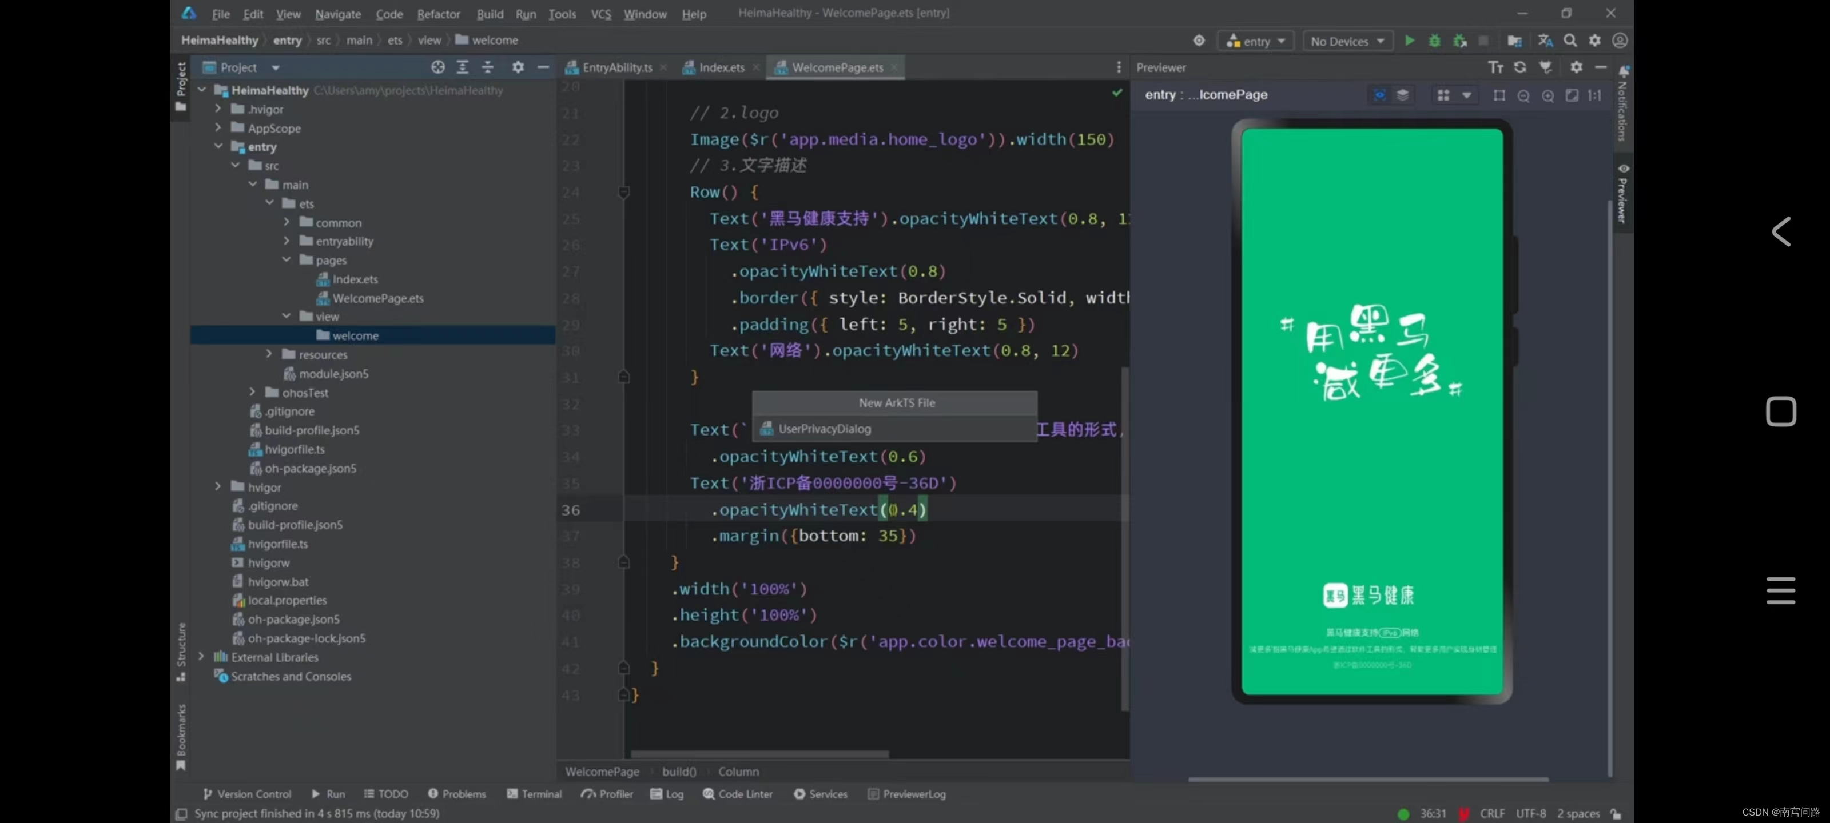Toggle the Bookmarks side tool window

pos(181,737)
